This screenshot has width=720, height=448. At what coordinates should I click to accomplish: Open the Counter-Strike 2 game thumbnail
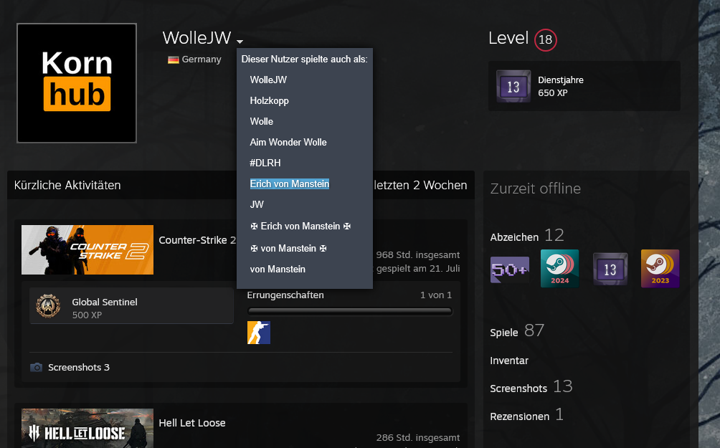pyautogui.click(x=87, y=249)
